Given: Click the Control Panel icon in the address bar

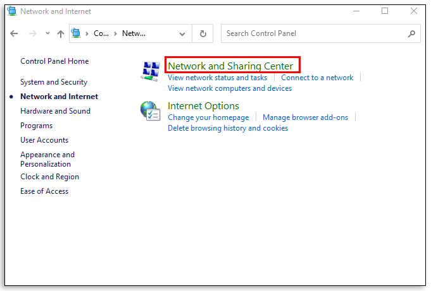Looking at the screenshot, I should tap(76, 33).
